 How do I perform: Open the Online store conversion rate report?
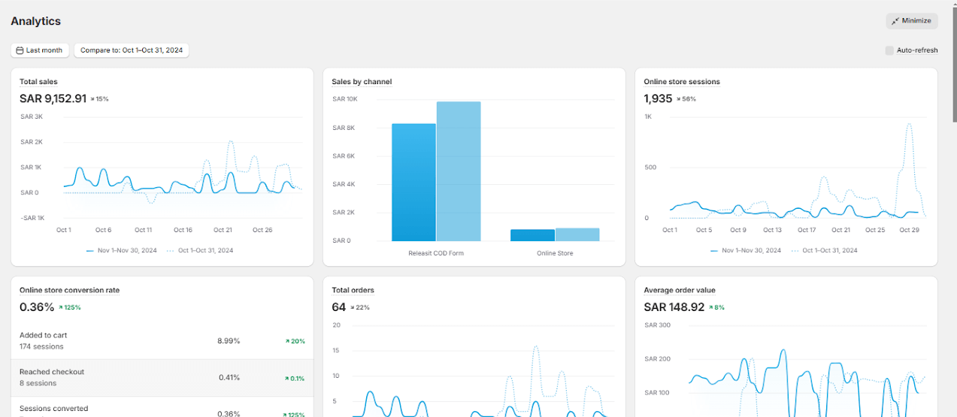click(x=69, y=290)
